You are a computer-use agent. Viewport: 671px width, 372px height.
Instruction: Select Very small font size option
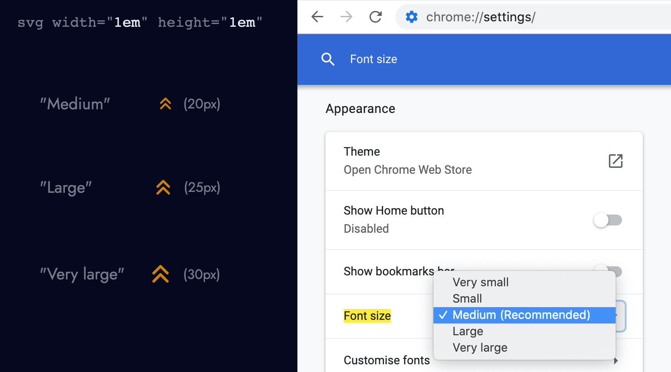pos(525,282)
